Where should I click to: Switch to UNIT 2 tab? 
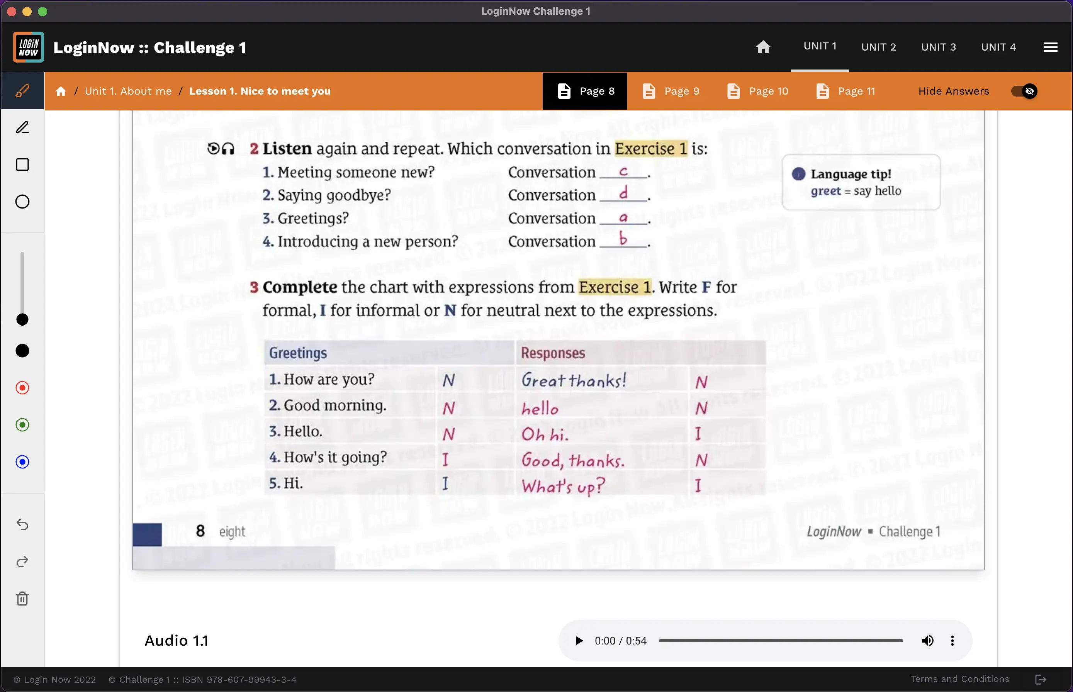coord(878,47)
